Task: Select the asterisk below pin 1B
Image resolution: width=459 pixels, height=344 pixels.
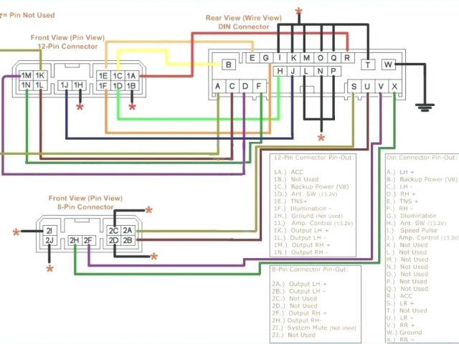Action: point(132,107)
